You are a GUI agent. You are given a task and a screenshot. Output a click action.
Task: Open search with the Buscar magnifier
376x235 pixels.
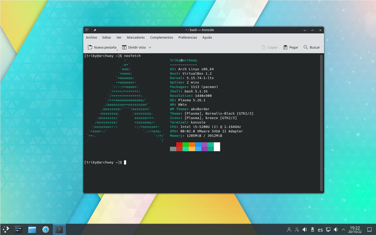point(312,47)
